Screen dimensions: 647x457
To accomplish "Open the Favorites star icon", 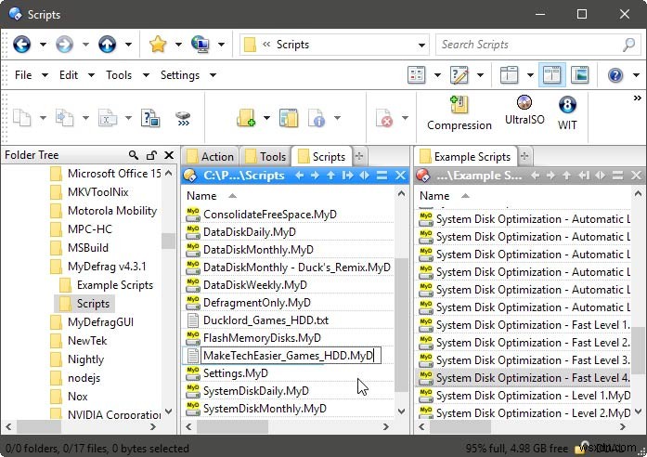I will [x=158, y=44].
